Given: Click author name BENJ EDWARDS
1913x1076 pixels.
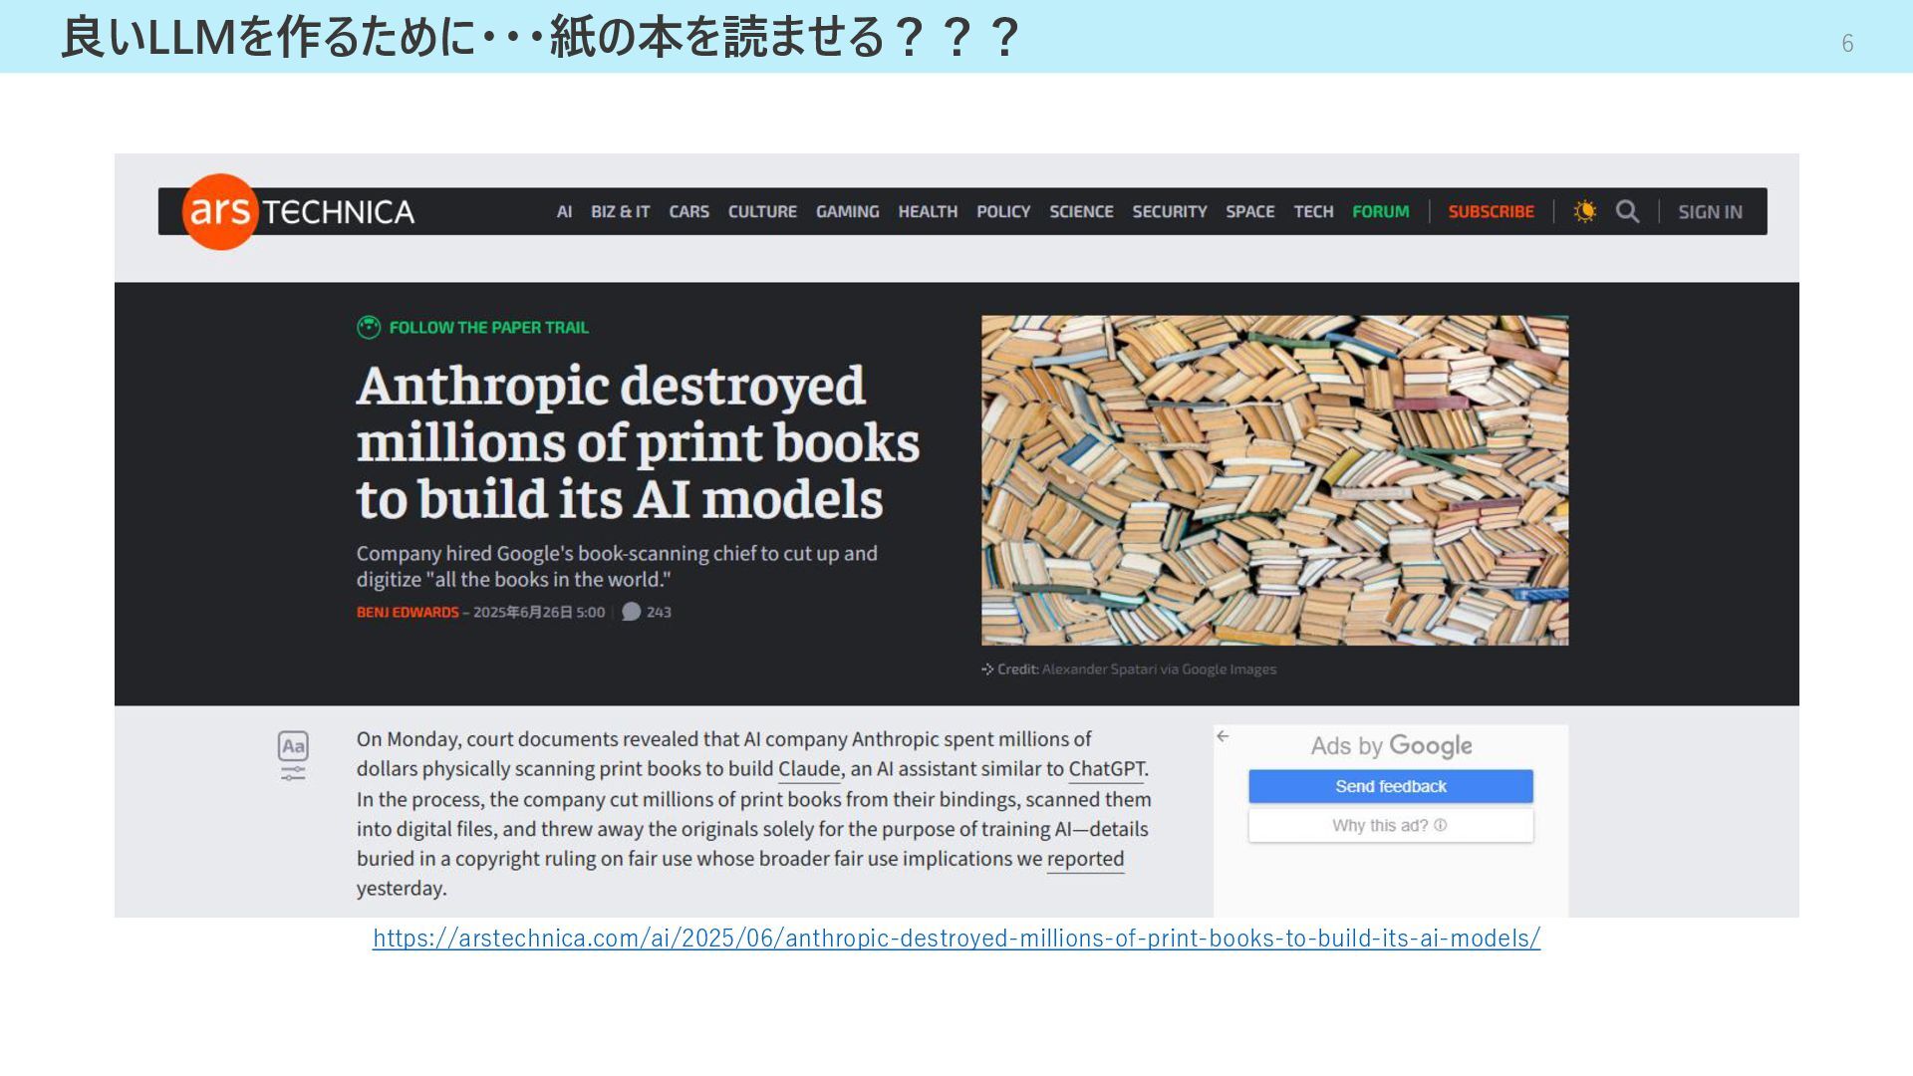Looking at the screenshot, I should tap(408, 612).
